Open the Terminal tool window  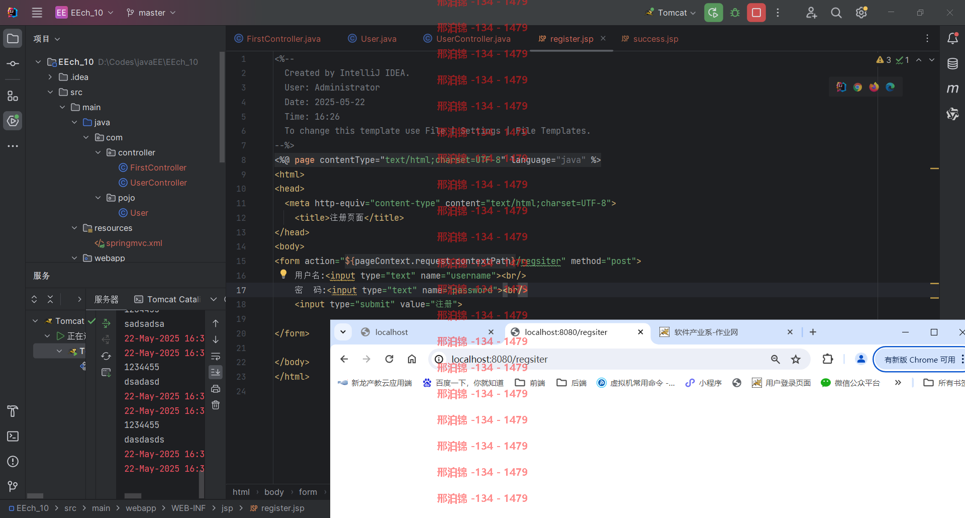(x=13, y=436)
